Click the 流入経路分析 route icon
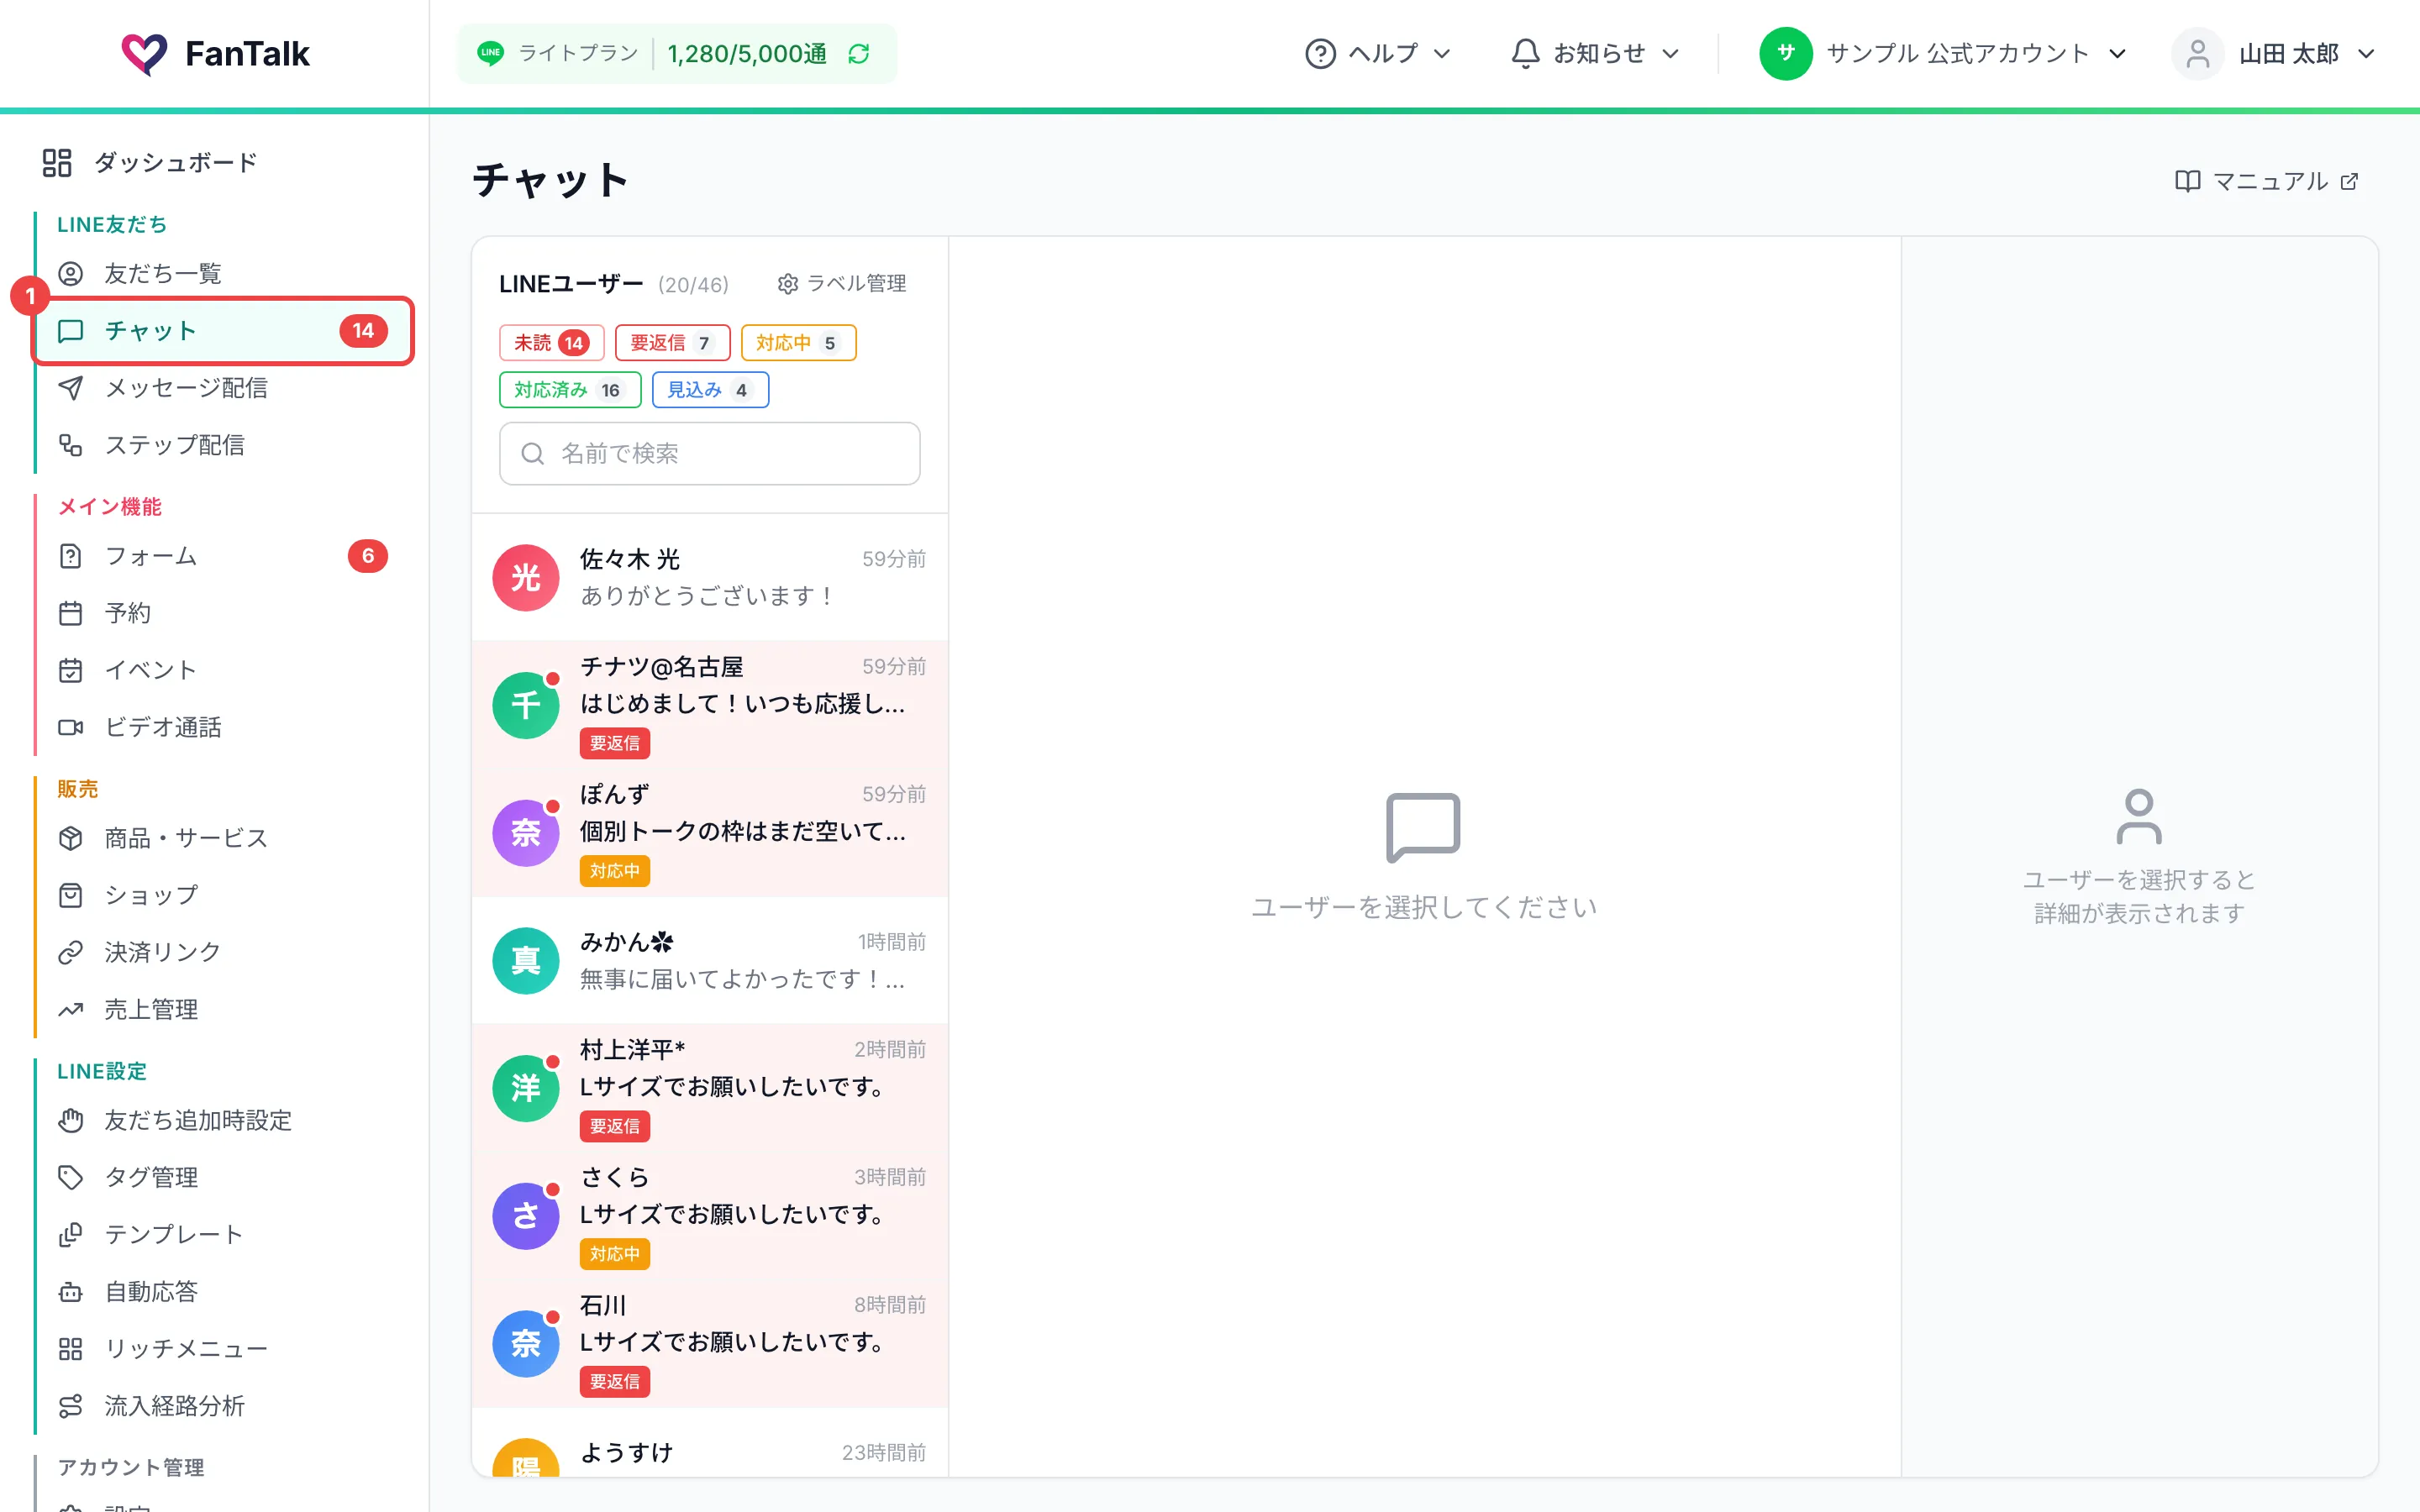2420x1512 pixels. [70, 1406]
